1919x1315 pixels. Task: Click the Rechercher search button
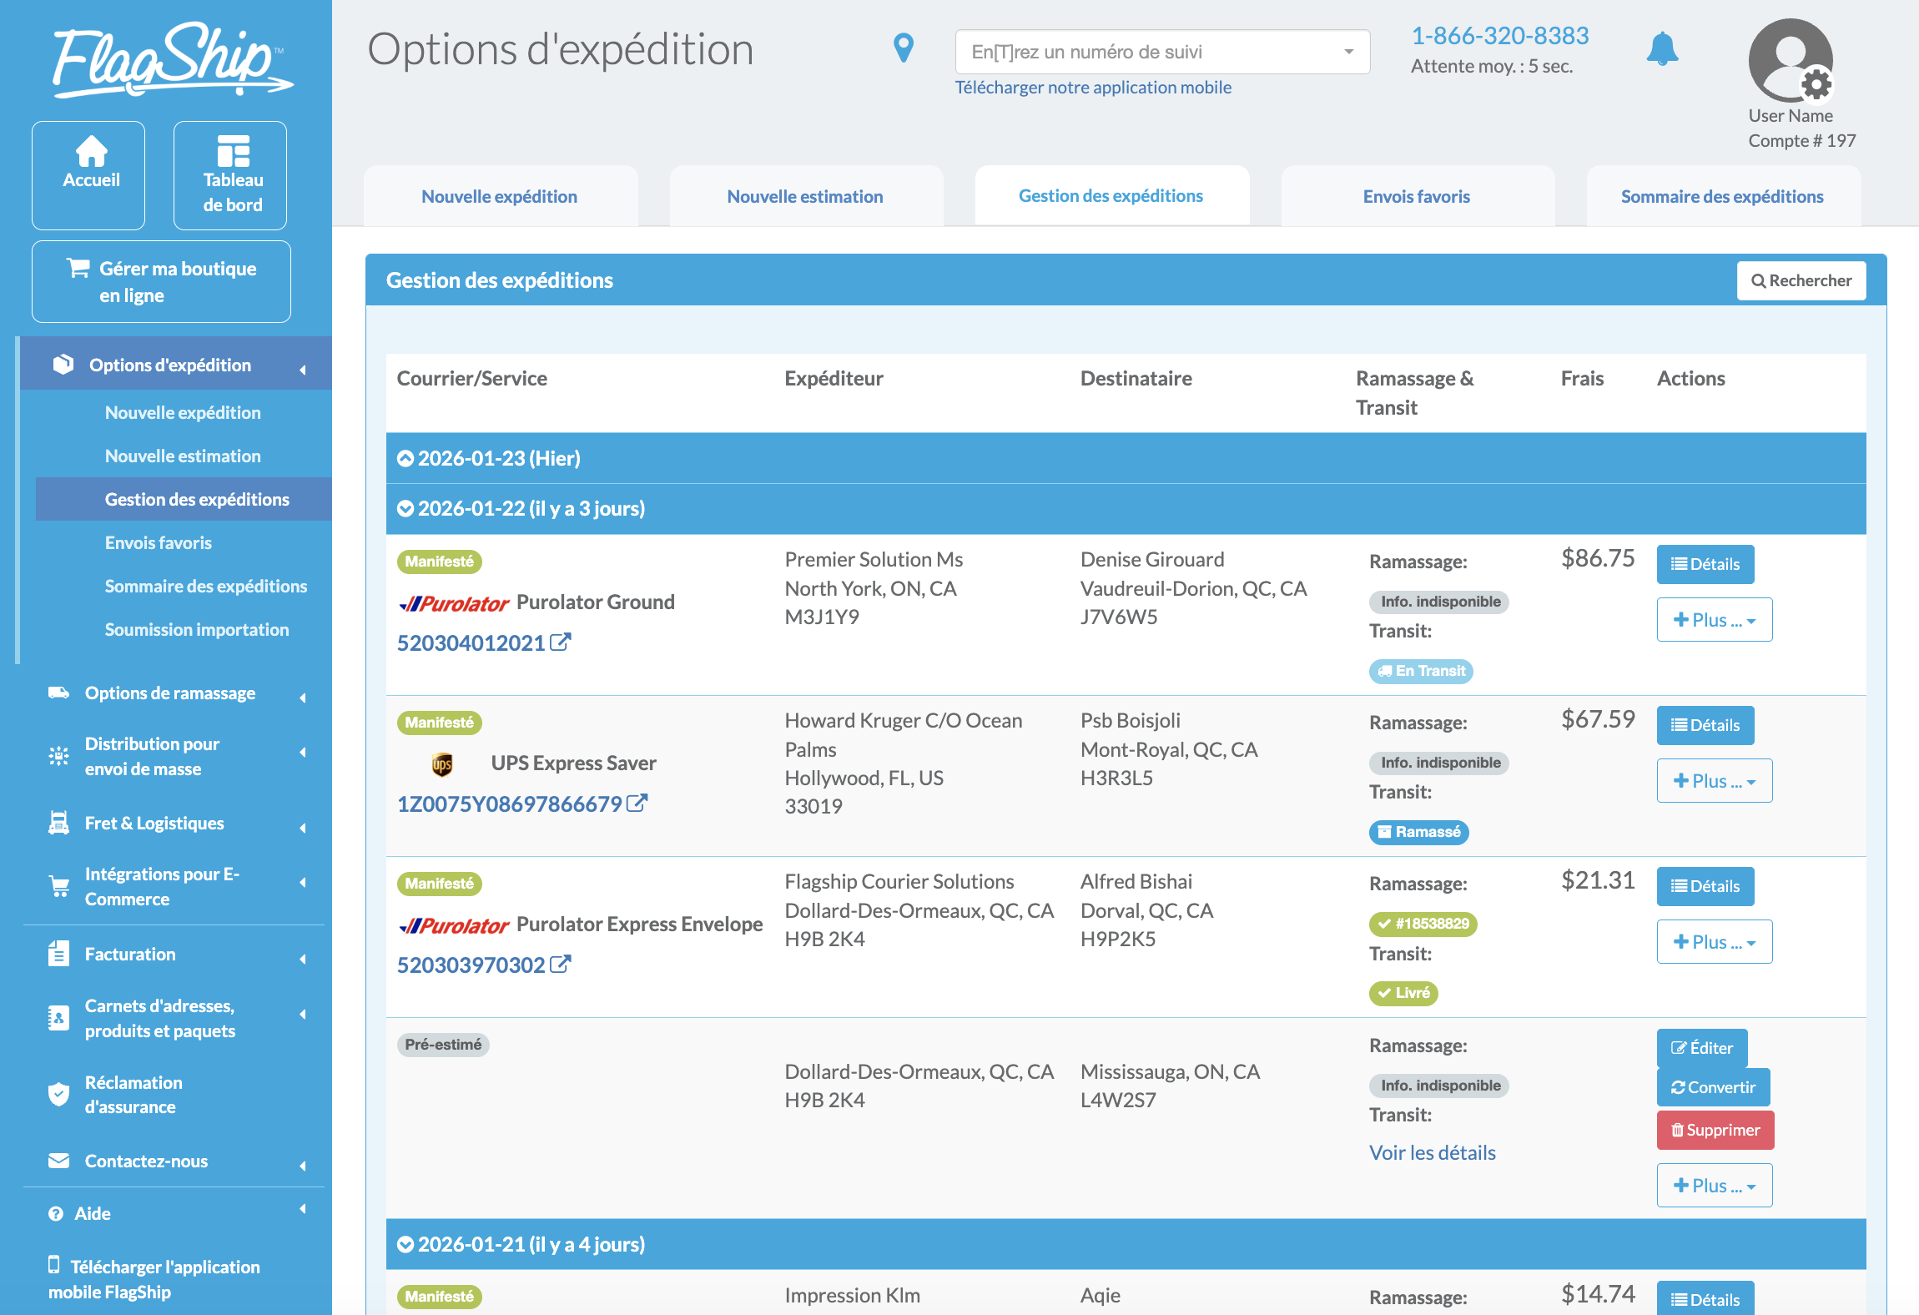(x=1801, y=280)
